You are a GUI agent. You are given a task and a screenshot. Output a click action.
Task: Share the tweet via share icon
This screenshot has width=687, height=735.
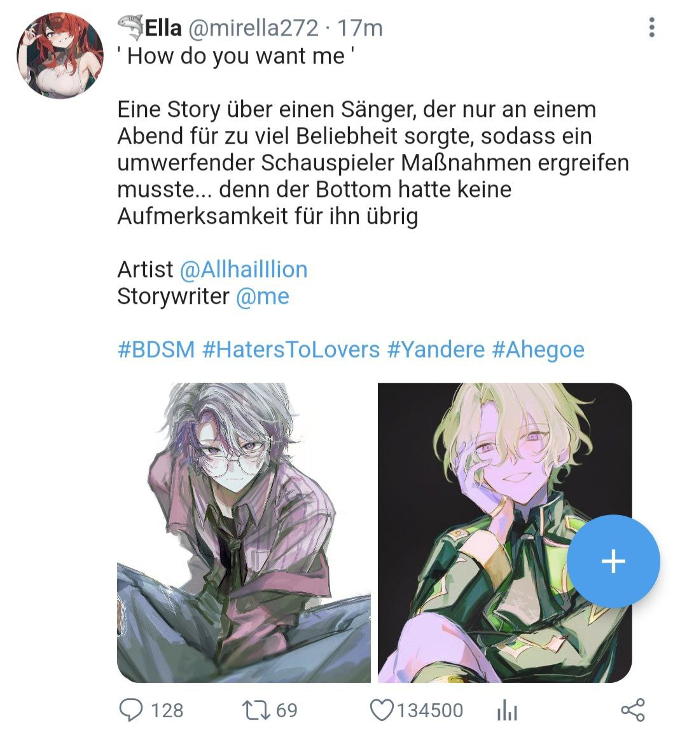click(633, 710)
